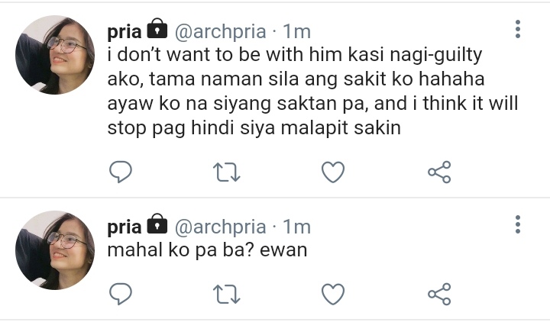The height and width of the screenshot is (322, 550).
Task: Open second tweet's 1m timestamp
Action: 296,227
